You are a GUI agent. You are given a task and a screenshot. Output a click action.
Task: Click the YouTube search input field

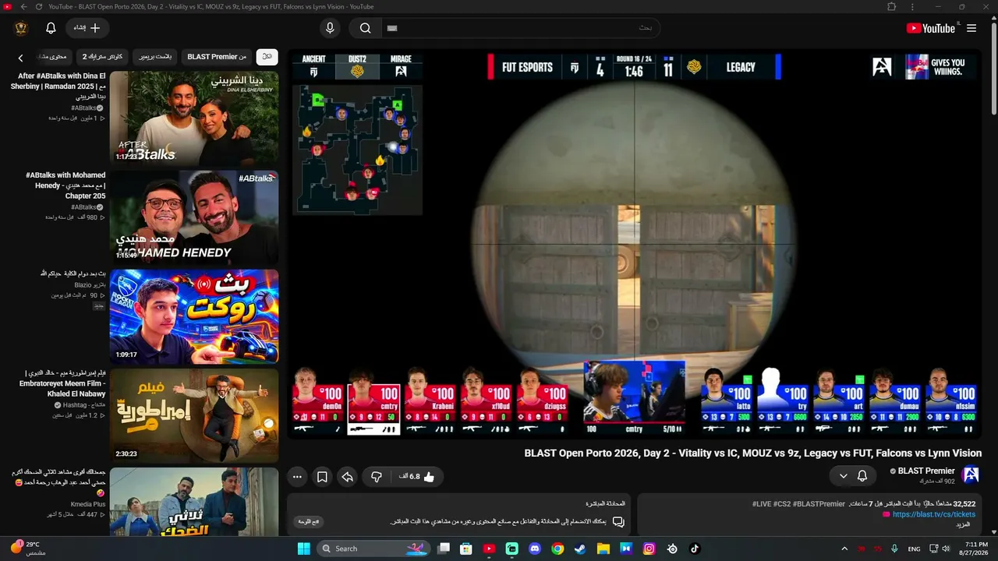point(521,28)
